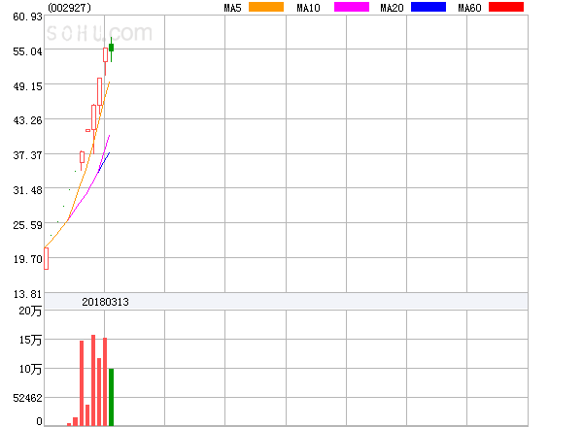Click the 10万 volume axis label
The height and width of the screenshot is (427, 583).
pos(30,369)
